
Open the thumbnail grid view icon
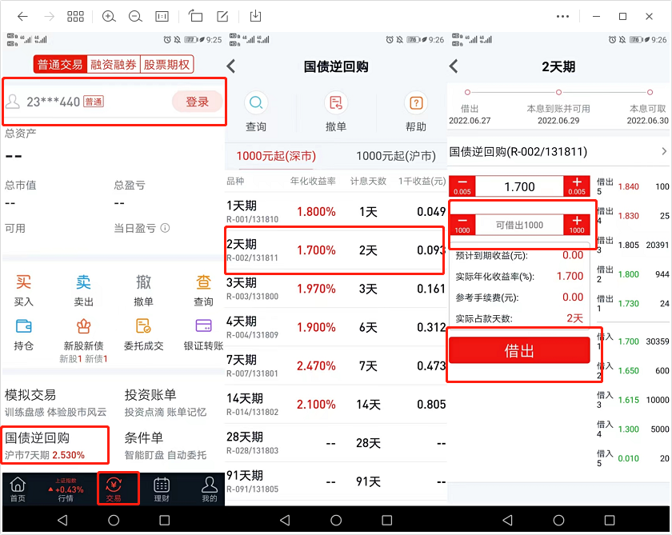[75, 16]
